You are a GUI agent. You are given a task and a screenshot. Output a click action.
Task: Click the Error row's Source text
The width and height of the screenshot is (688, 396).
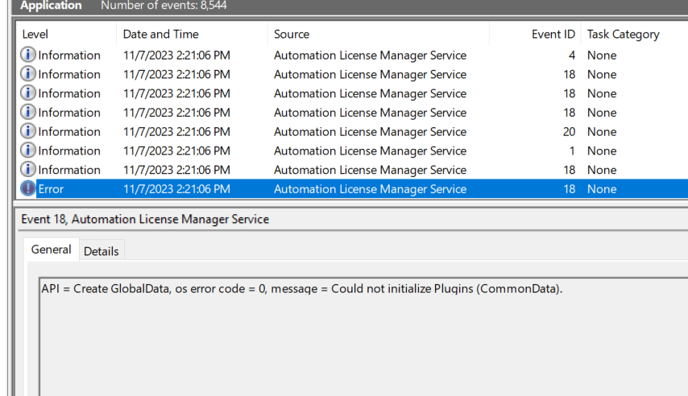point(370,189)
